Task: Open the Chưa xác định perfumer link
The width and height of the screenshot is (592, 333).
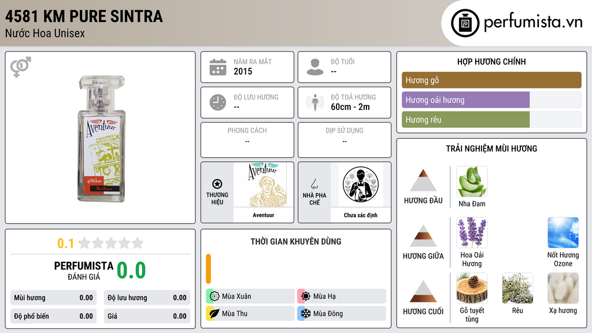Action: pyautogui.click(x=361, y=215)
